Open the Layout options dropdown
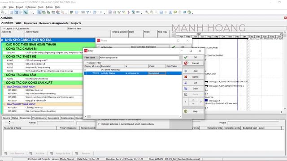This screenshot has height=161, width=287. click(x=4, y=29)
